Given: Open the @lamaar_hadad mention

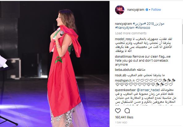Looking at the screenshot, I should [x=148, y=90].
